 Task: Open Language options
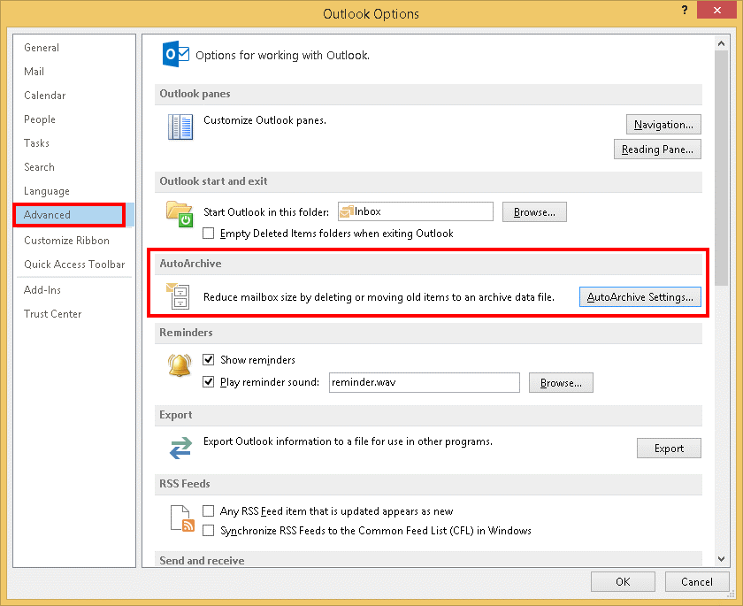click(73, 191)
